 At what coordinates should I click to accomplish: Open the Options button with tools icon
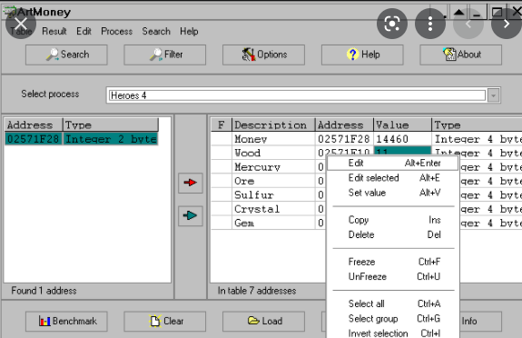[263, 55]
